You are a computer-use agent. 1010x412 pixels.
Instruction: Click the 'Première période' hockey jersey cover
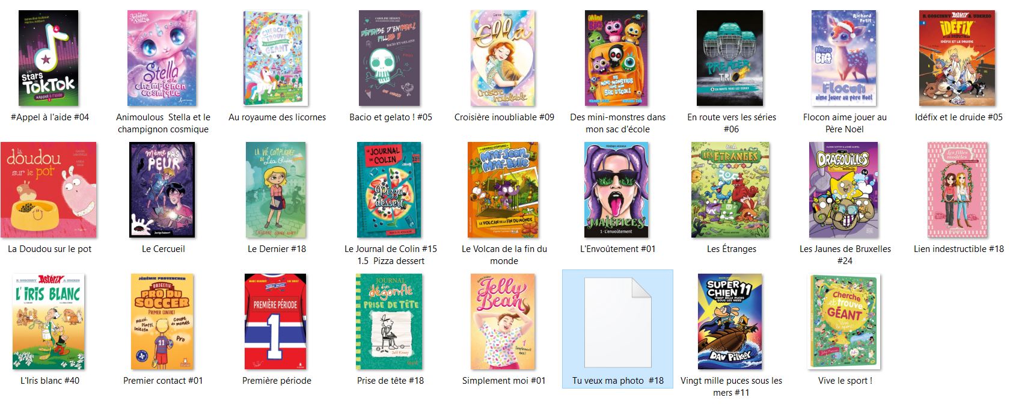click(x=276, y=322)
